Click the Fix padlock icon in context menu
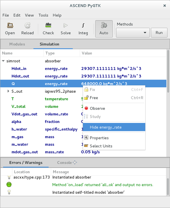The image size is (170, 208). [x=86, y=90]
